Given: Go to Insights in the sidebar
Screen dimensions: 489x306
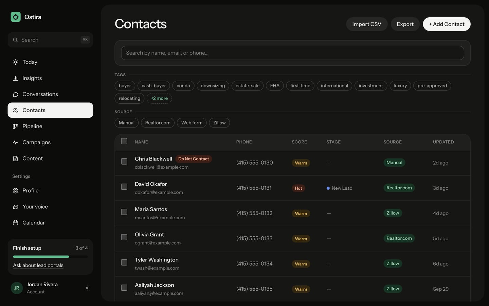Looking at the screenshot, I should 50,78.
